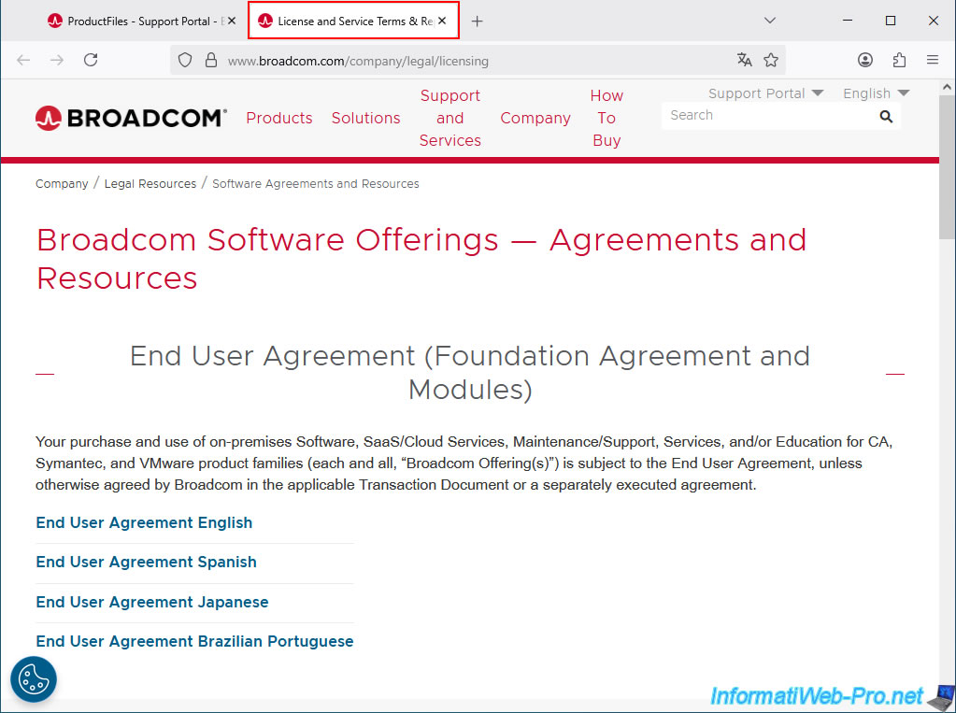Click the page reload icon

tap(91, 60)
